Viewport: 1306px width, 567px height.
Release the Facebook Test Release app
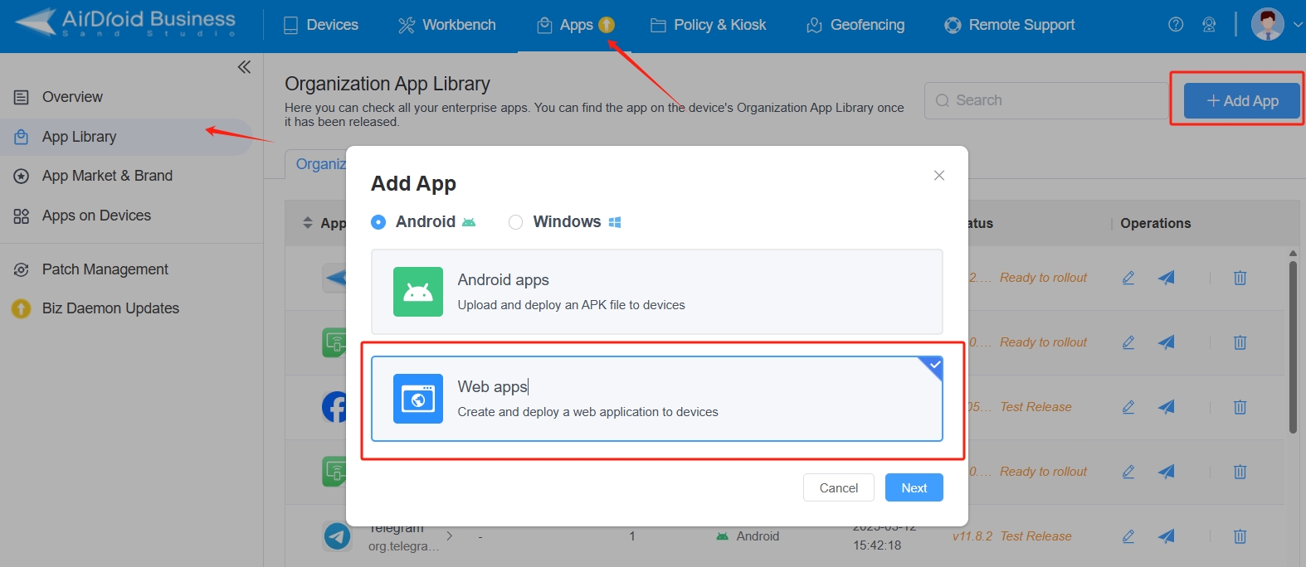1167,407
